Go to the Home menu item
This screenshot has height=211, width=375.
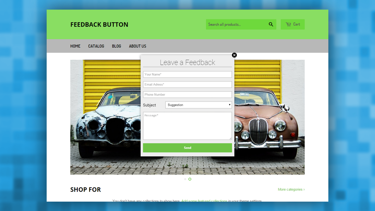coord(75,46)
